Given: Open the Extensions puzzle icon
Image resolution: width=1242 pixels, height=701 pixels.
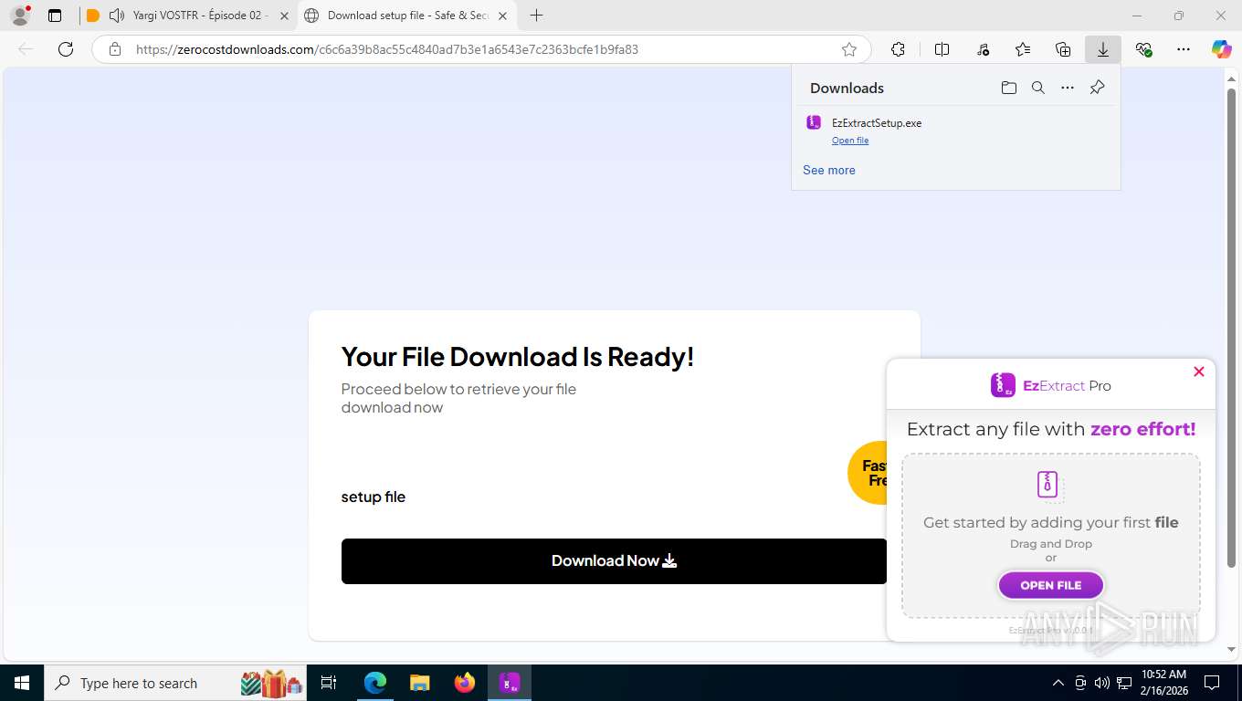Looking at the screenshot, I should pos(898,49).
